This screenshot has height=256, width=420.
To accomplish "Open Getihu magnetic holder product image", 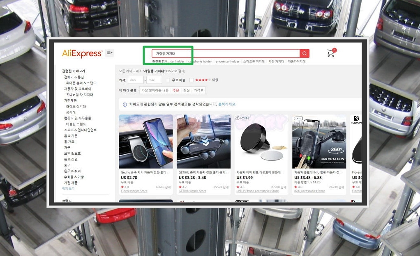I will tap(146, 142).
